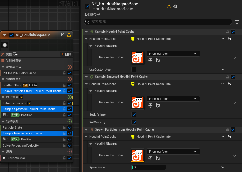Uncheck the SetLifetime checkbox
The image size is (242, 172).
134,114
